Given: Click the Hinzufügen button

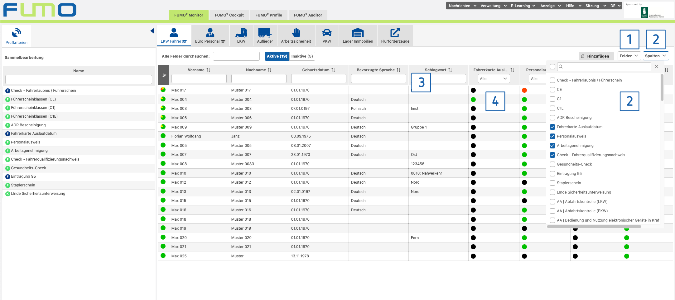Looking at the screenshot, I should point(596,56).
